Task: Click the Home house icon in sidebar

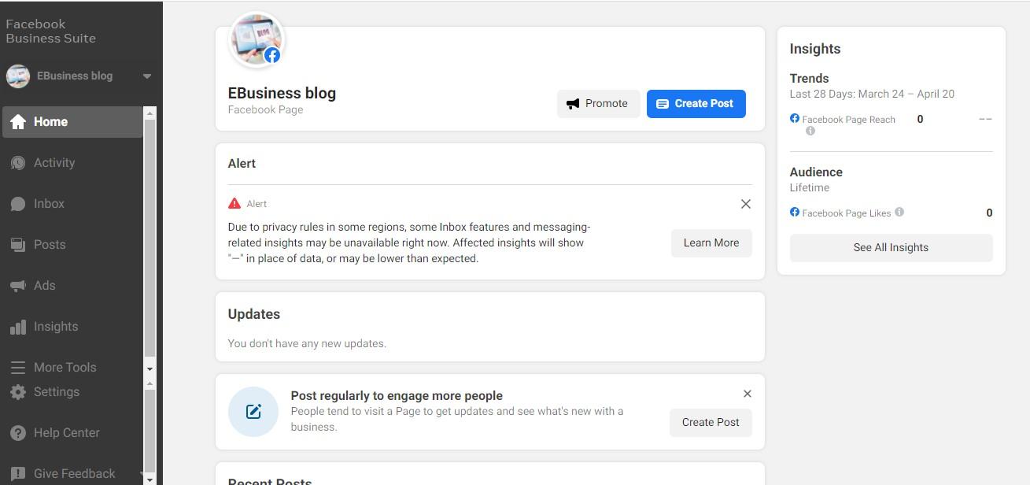Action: [x=18, y=122]
